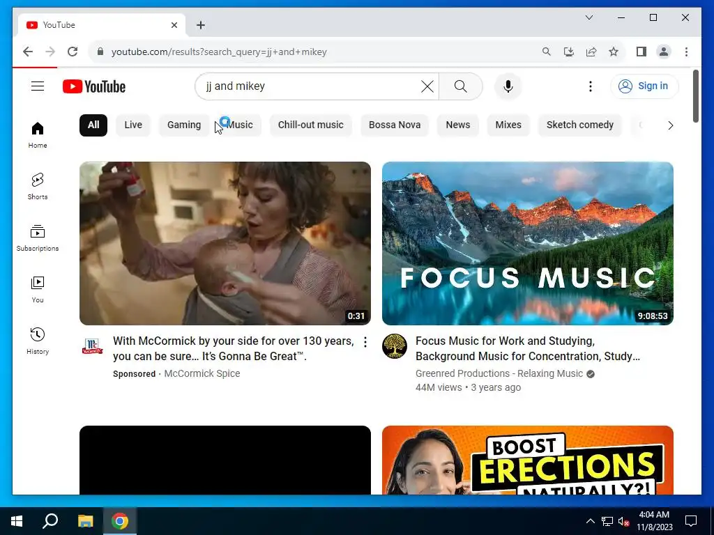
Task: Clear the search box with the X icon
Action: point(427,86)
